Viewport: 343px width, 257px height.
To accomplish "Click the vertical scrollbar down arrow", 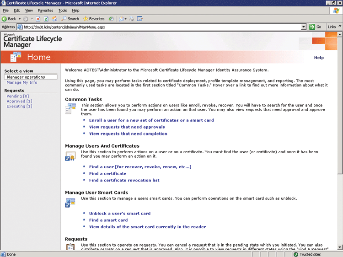I will click(x=339, y=247).
